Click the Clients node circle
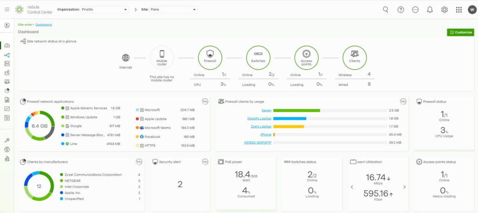This screenshot has width=478, height=213. point(355,57)
